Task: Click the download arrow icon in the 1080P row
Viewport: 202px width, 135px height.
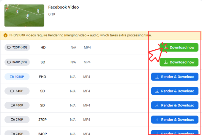Action: coord(157,77)
